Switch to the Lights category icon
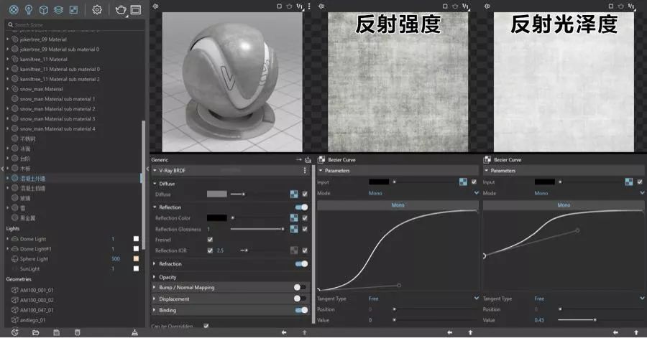The width and height of the screenshot is (647, 338). [x=29, y=10]
